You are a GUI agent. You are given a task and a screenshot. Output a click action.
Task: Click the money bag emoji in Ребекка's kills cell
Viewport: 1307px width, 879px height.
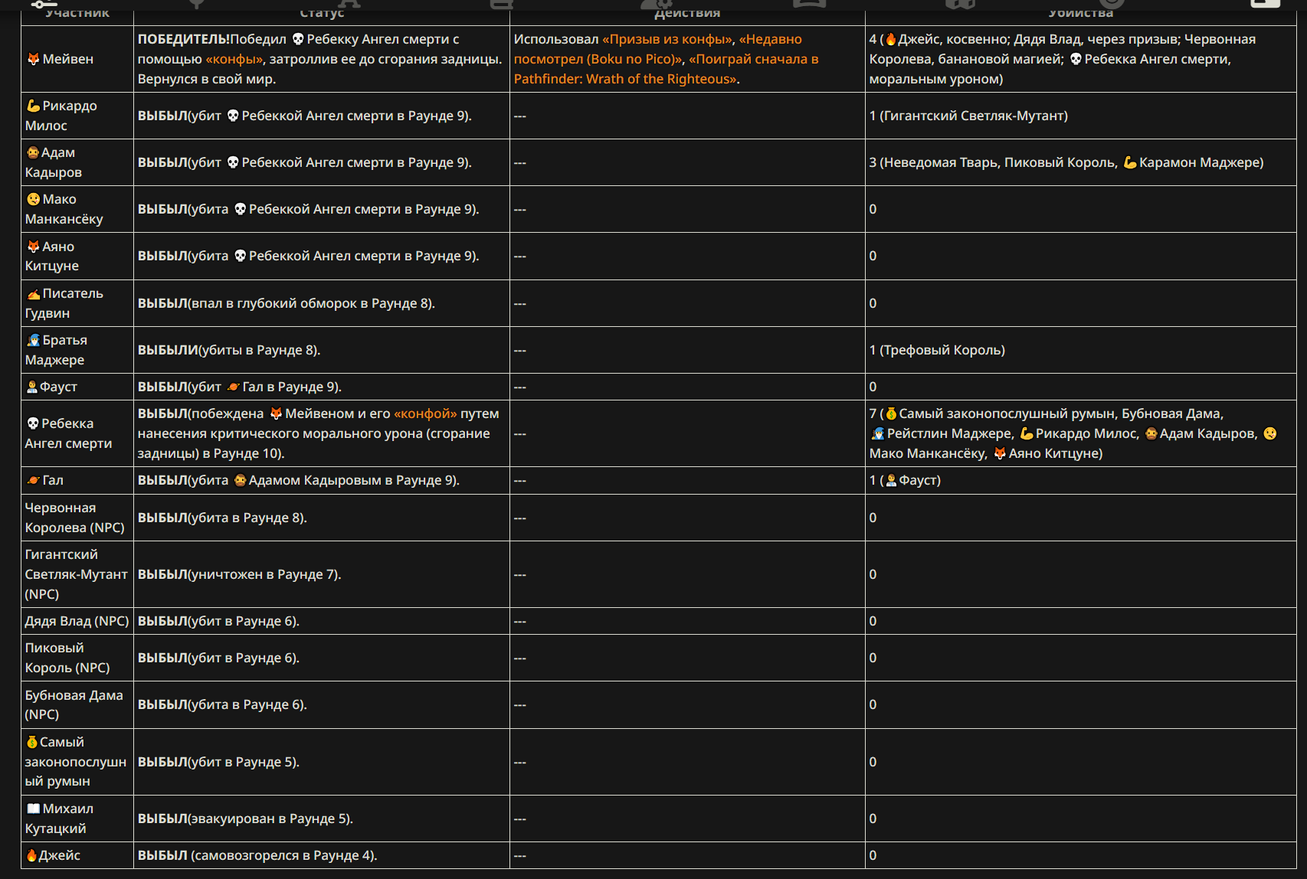(x=891, y=413)
